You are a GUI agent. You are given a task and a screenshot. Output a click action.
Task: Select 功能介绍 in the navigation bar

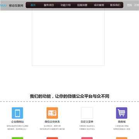point(66,5)
